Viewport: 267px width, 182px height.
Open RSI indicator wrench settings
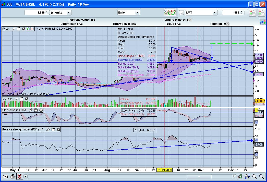[48, 130]
